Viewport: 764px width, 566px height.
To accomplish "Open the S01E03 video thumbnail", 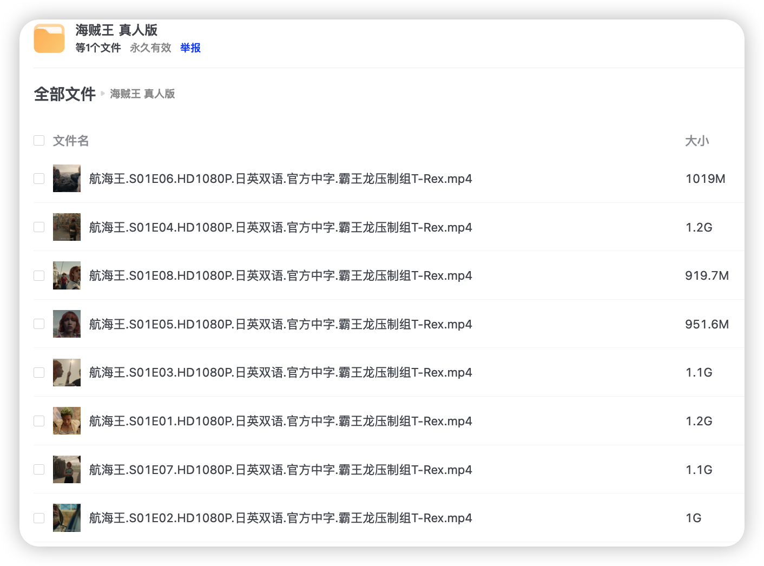I will coord(67,372).
